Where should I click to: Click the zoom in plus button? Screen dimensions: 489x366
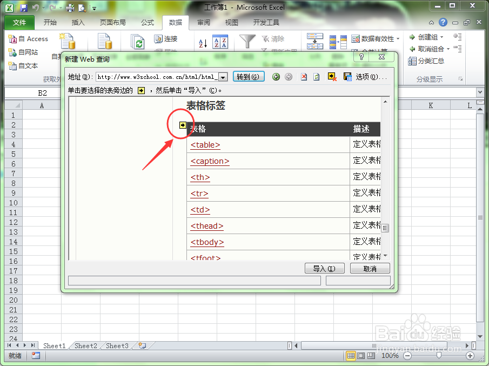point(470,356)
